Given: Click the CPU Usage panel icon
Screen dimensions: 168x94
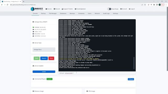Looking at the screenshot, I should [x=87, y=91].
